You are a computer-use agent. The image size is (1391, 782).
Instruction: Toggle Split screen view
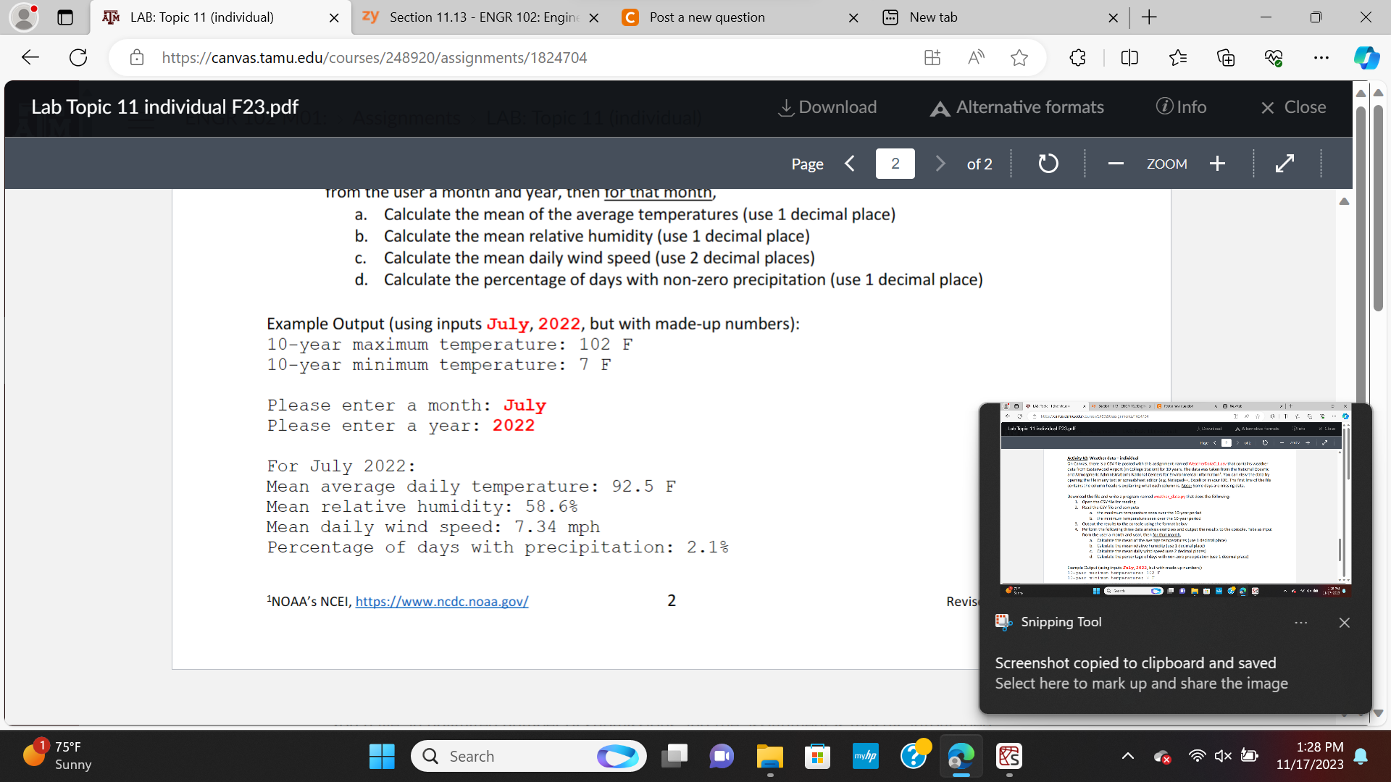pyautogui.click(x=1129, y=58)
